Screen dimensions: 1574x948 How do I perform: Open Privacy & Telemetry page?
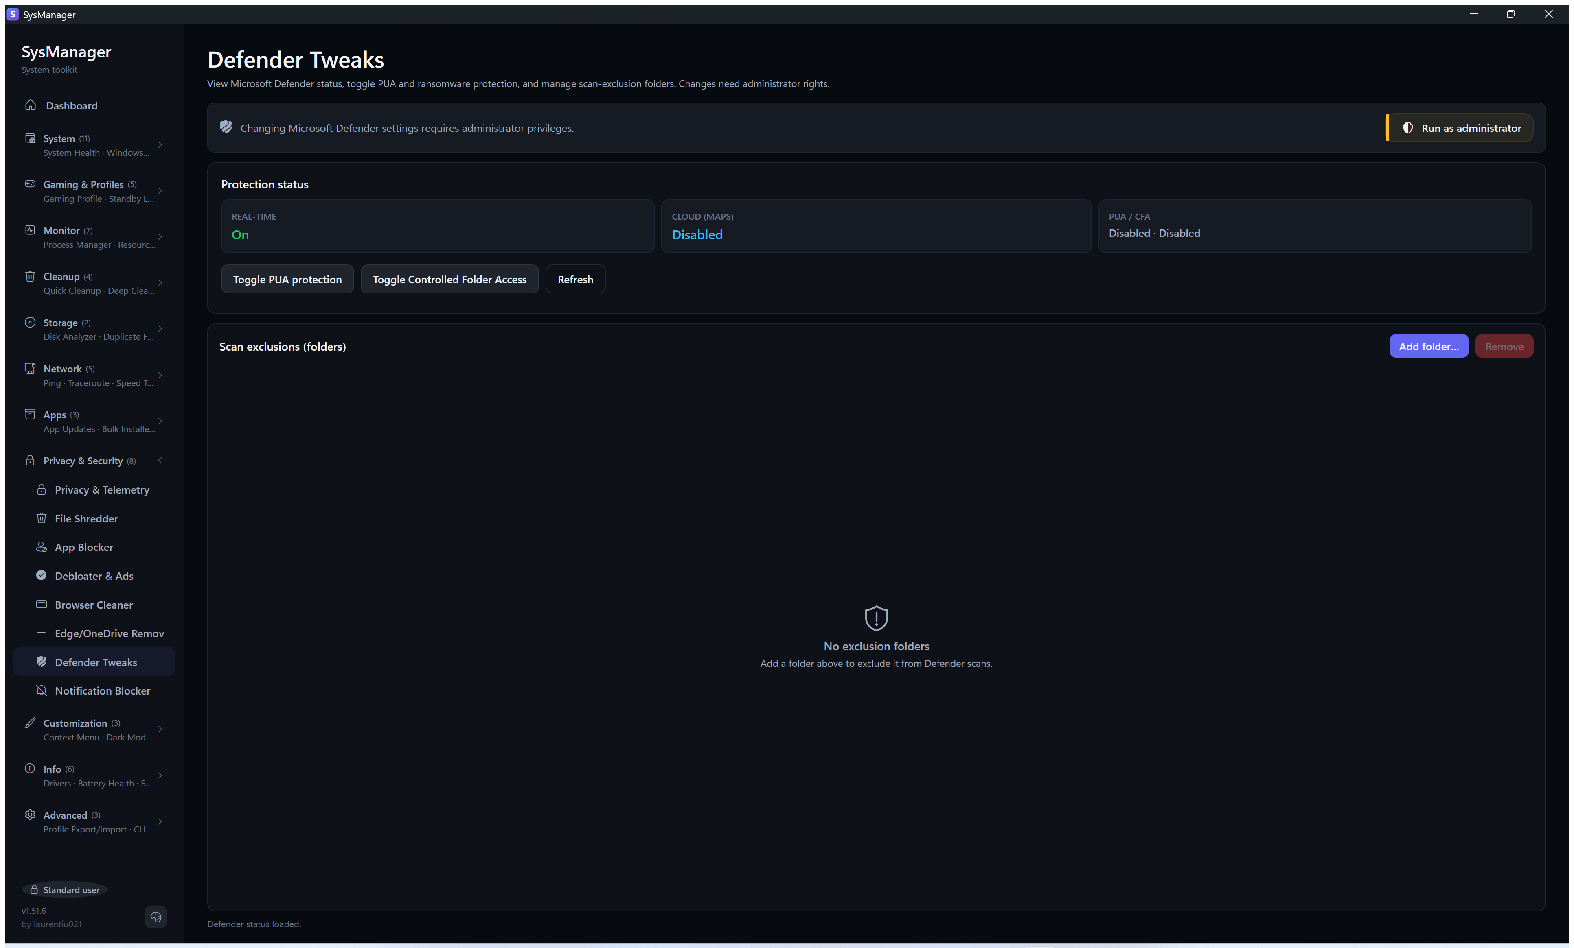coord(94,489)
